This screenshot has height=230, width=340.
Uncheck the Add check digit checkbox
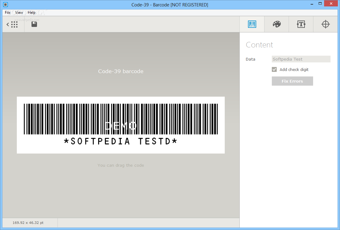pos(274,69)
